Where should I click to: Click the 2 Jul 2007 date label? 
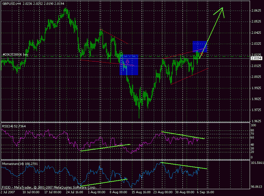pyautogui.click(x=8, y=192)
